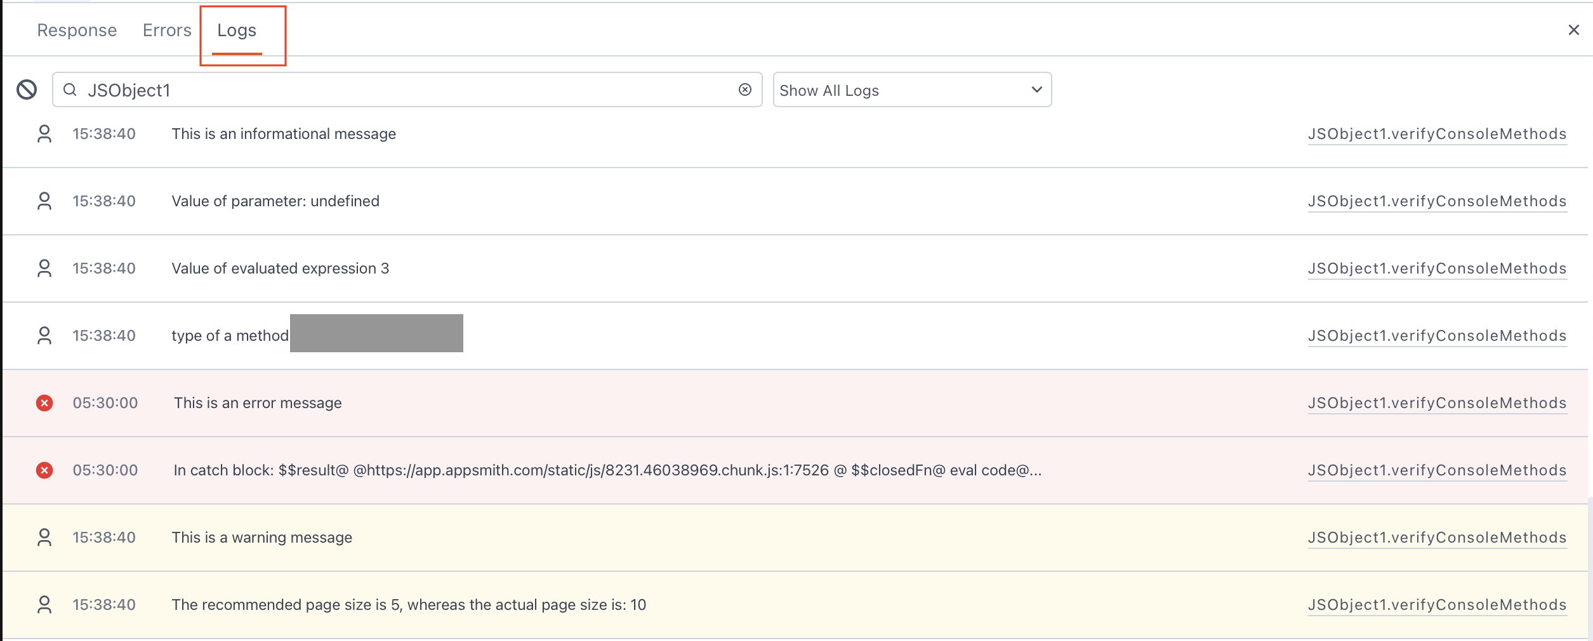The image size is (1593, 641).
Task: Close the debugger panel
Action: (1573, 30)
